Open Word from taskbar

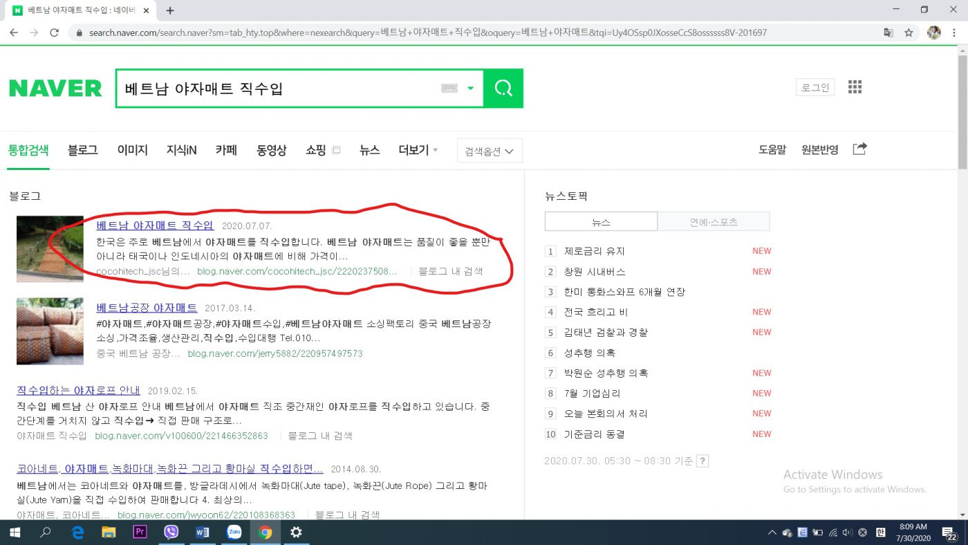[x=203, y=533]
